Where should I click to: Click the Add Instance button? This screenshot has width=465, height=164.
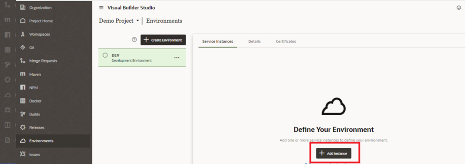tap(334, 153)
